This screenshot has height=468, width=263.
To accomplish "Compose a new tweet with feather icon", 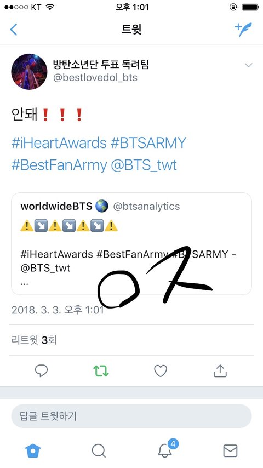I will [x=243, y=30].
